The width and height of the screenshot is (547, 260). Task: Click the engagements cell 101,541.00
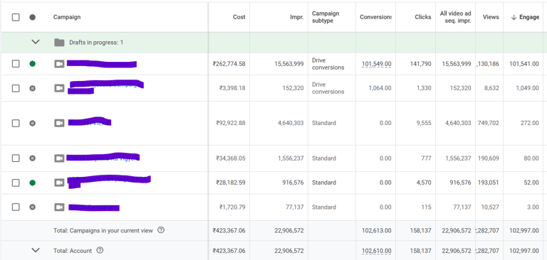(x=524, y=64)
